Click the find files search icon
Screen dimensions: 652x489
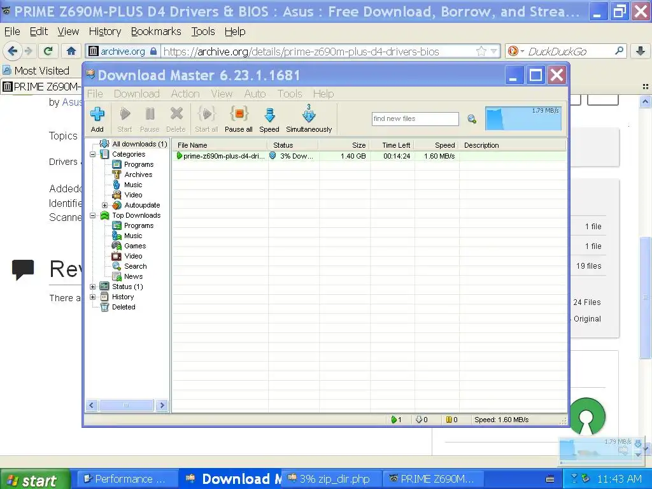point(472,119)
